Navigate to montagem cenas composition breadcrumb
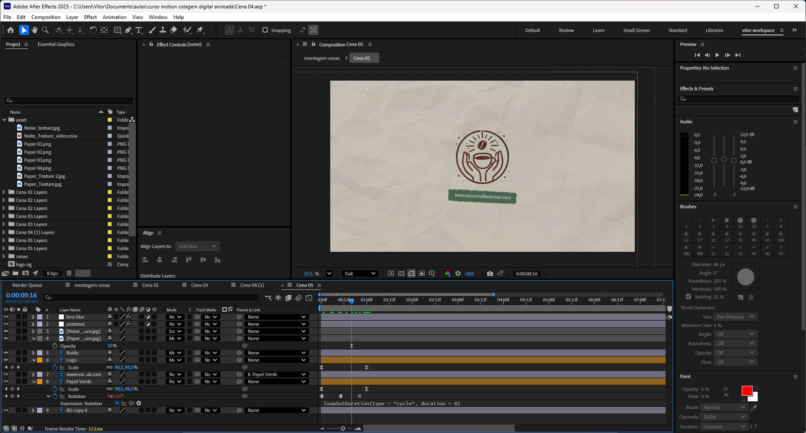 [x=322, y=58]
